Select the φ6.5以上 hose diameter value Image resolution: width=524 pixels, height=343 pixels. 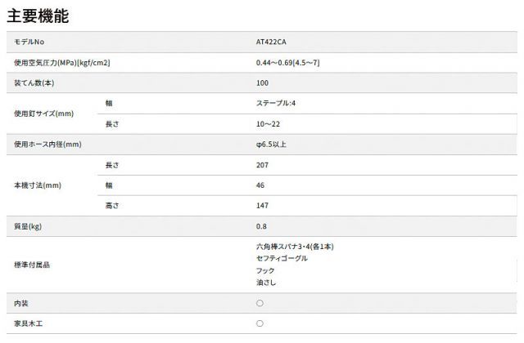point(271,145)
